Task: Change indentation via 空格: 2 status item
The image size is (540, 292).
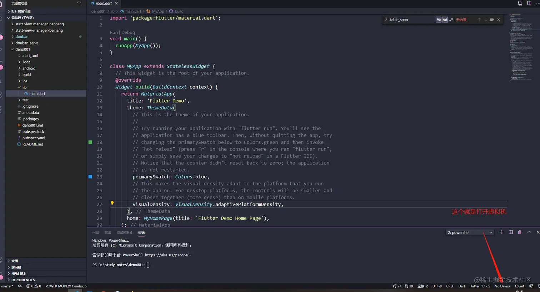Action: (x=422, y=286)
